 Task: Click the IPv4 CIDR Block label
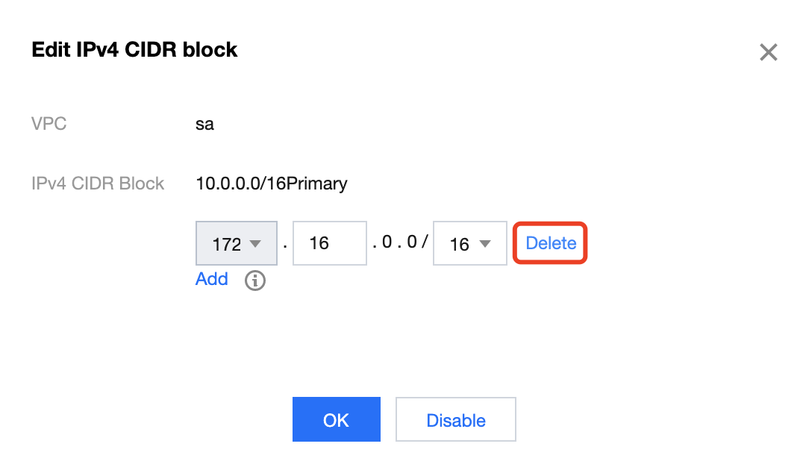point(97,184)
